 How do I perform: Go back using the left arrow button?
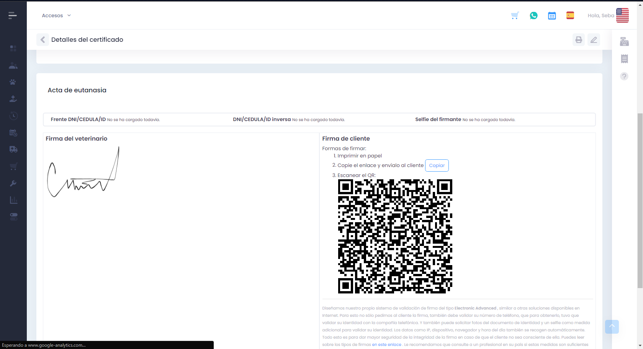pyautogui.click(x=43, y=39)
